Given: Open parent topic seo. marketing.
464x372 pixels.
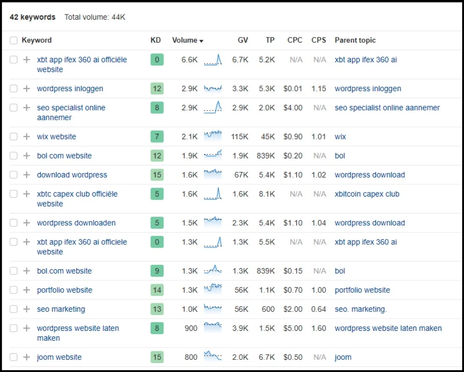Looking at the screenshot, I should click(361, 309).
